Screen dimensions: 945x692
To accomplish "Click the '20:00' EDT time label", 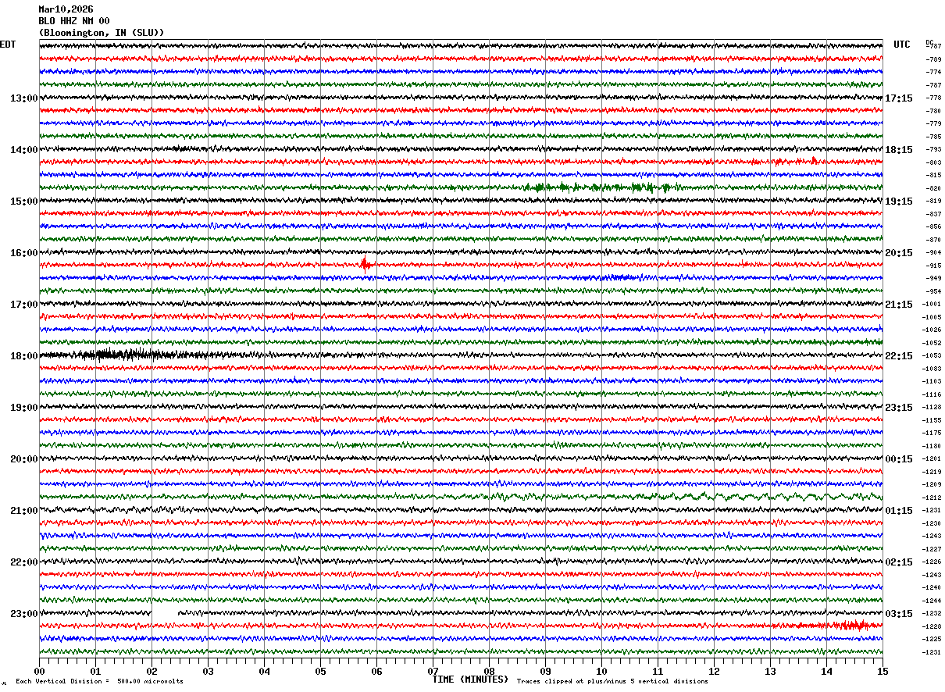I will coord(23,459).
